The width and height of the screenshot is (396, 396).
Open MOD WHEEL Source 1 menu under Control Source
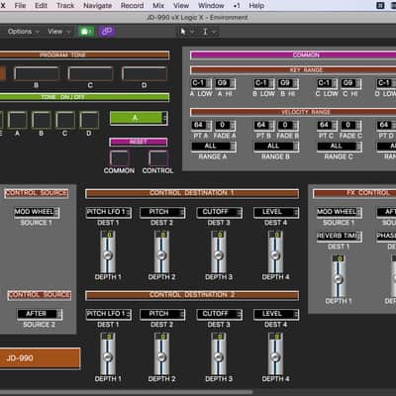point(37,212)
